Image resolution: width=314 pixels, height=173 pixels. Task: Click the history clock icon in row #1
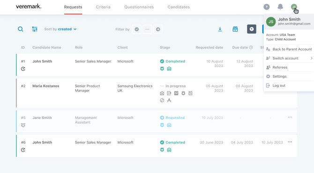point(23,69)
